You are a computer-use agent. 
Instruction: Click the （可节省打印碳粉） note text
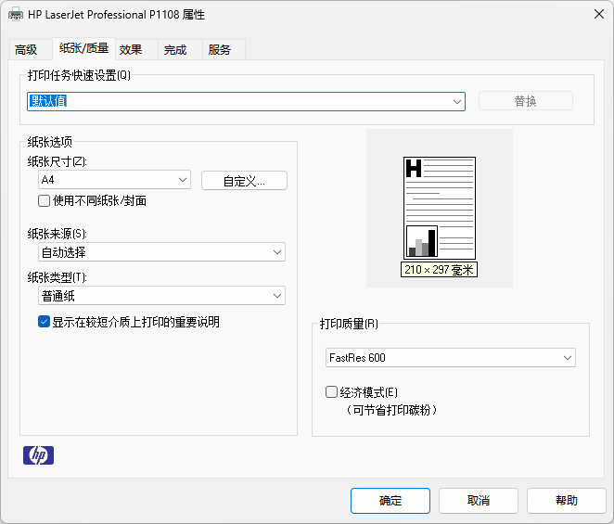click(391, 410)
